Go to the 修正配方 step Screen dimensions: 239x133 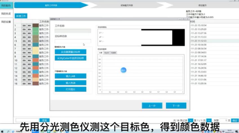(202, 5)
